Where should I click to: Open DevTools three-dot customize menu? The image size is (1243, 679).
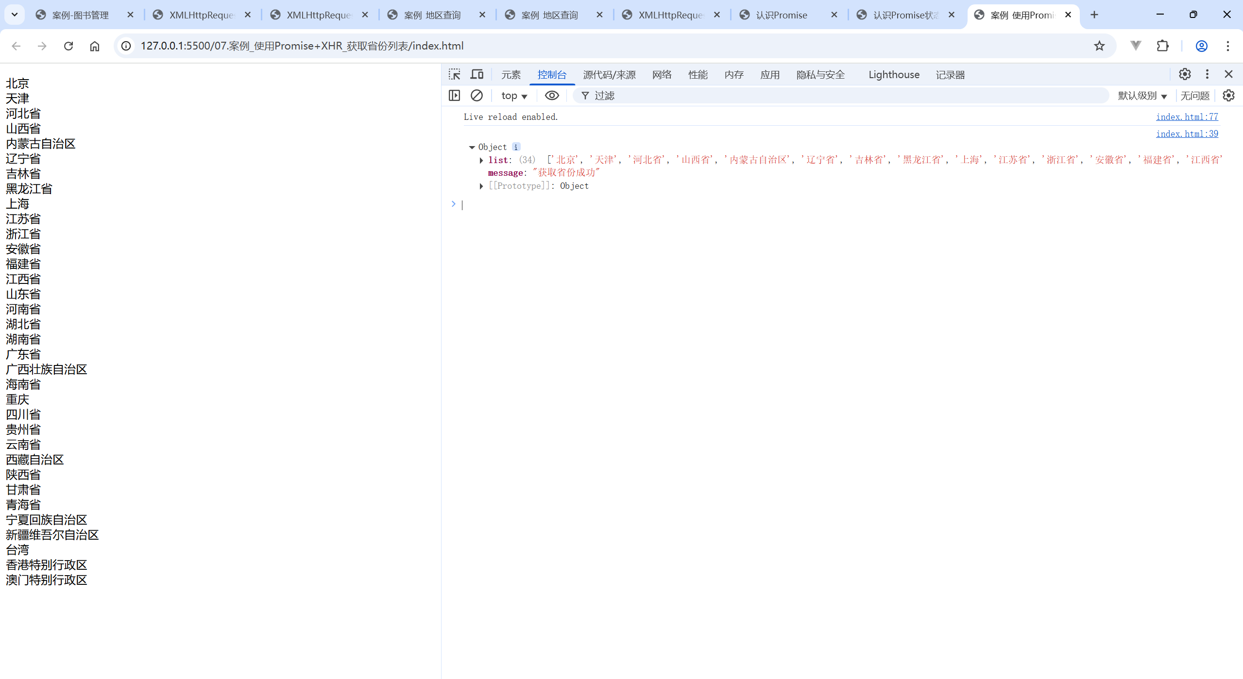coord(1207,74)
